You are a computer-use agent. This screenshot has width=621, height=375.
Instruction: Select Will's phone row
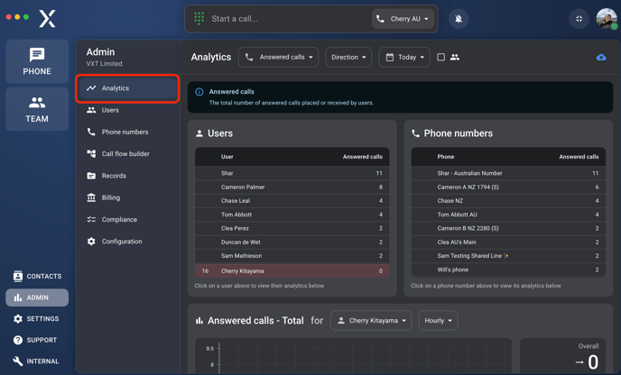click(508, 270)
